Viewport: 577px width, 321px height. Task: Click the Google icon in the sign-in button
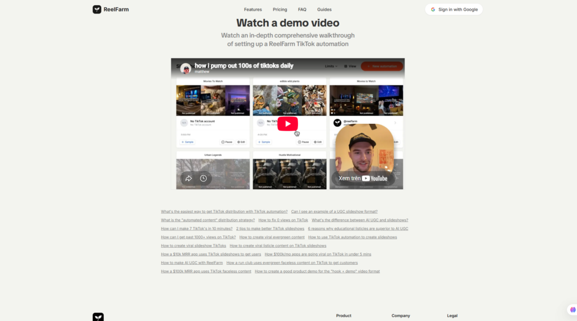(433, 10)
